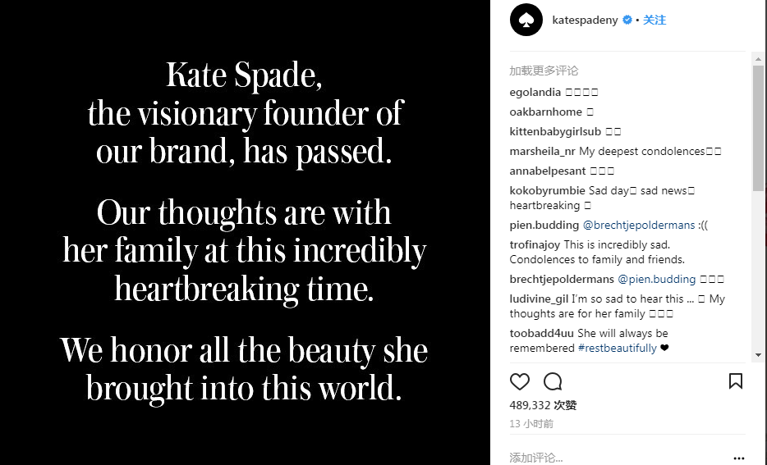The image size is (767, 465).
Task: Open the katespadeny username link
Action: tap(586, 20)
